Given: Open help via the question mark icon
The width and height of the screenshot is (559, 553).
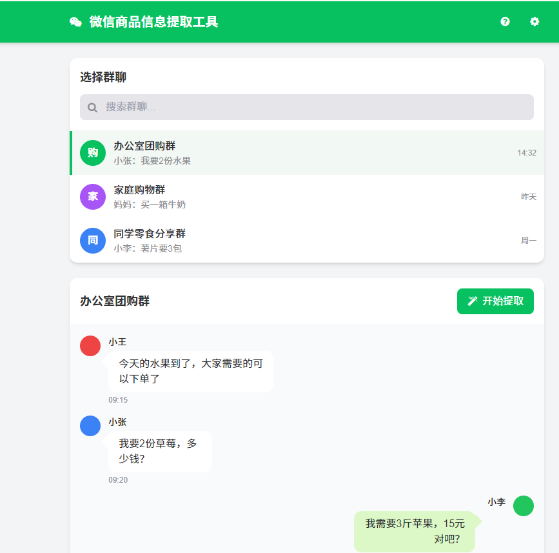Looking at the screenshot, I should [505, 22].
